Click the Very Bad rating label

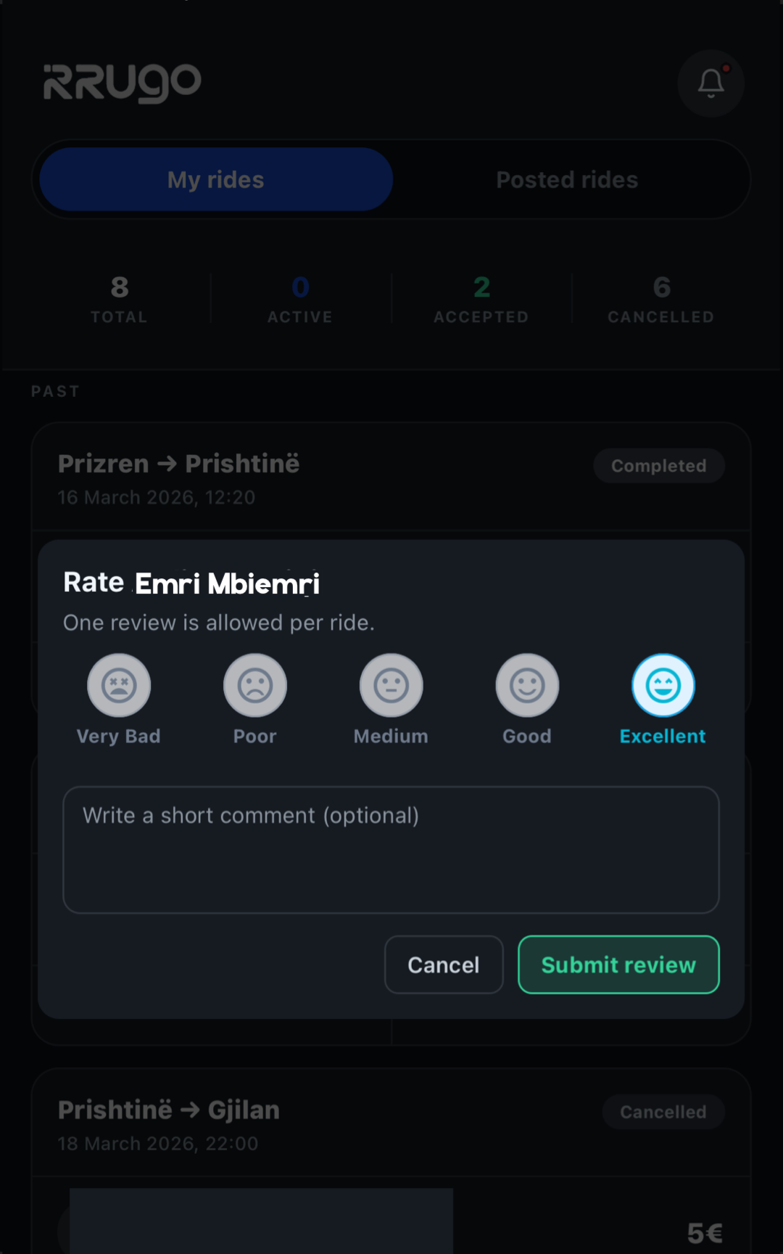(119, 736)
